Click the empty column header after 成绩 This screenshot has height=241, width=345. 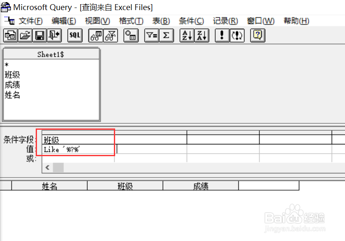(269, 186)
